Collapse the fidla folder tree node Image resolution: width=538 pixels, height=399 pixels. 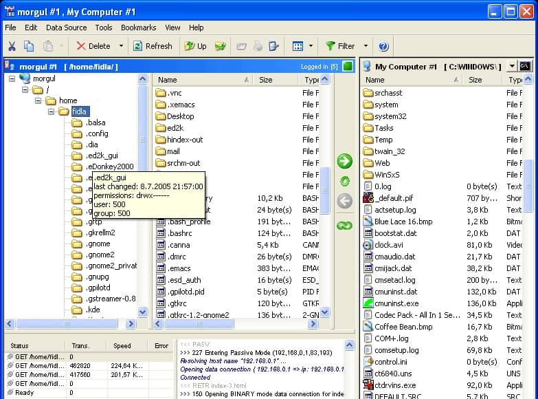click(x=51, y=111)
